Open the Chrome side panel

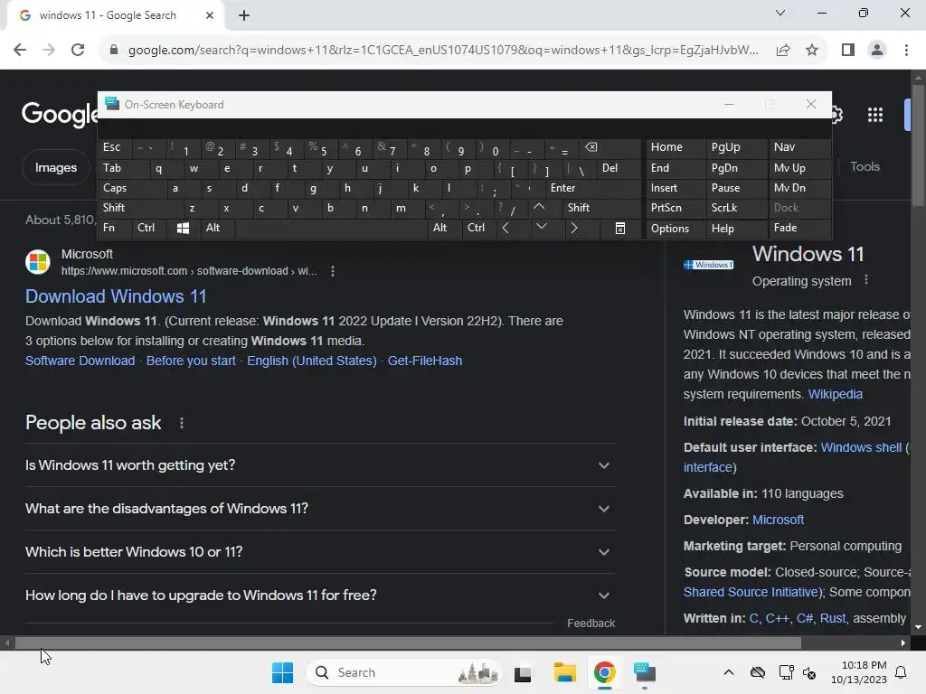pyautogui.click(x=848, y=51)
